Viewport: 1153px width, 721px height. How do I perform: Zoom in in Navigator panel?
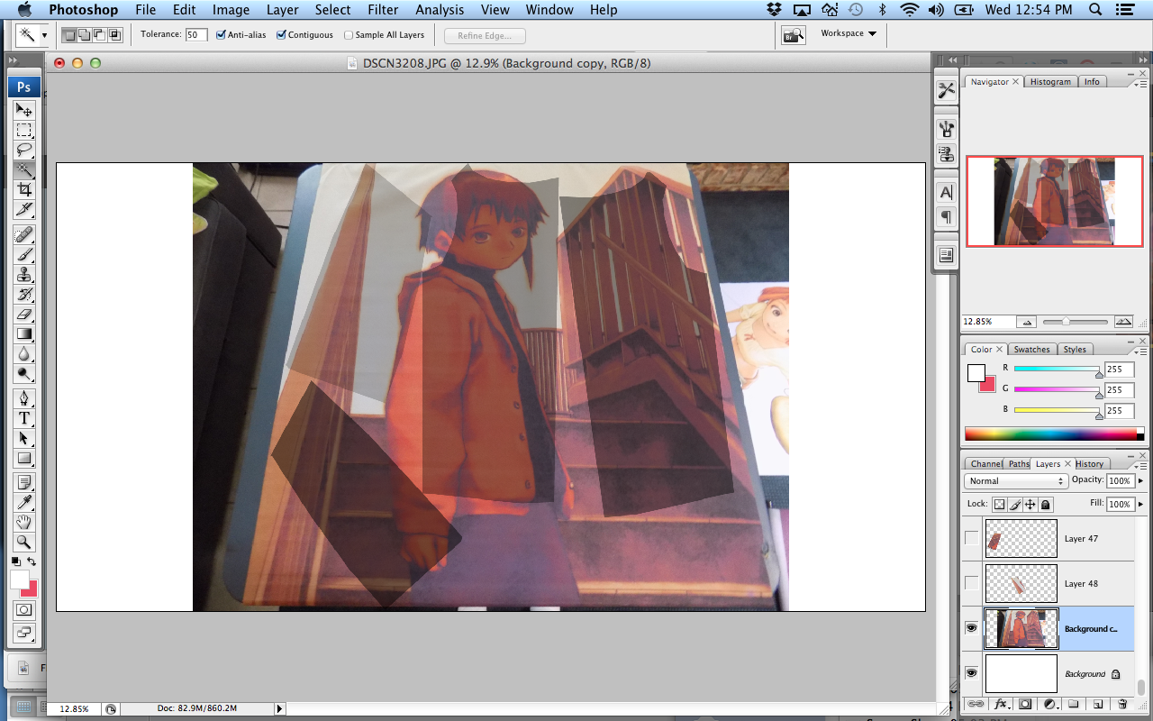pos(1123,322)
